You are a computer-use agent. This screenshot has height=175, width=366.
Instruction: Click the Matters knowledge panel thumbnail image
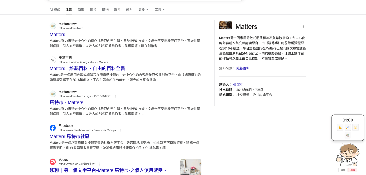pyautogui.click(x=226, y=25)
